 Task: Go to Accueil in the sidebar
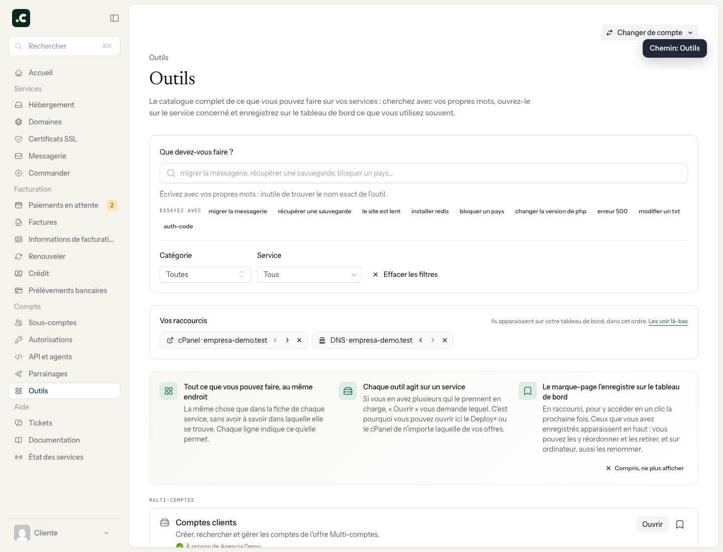[64, 73]
